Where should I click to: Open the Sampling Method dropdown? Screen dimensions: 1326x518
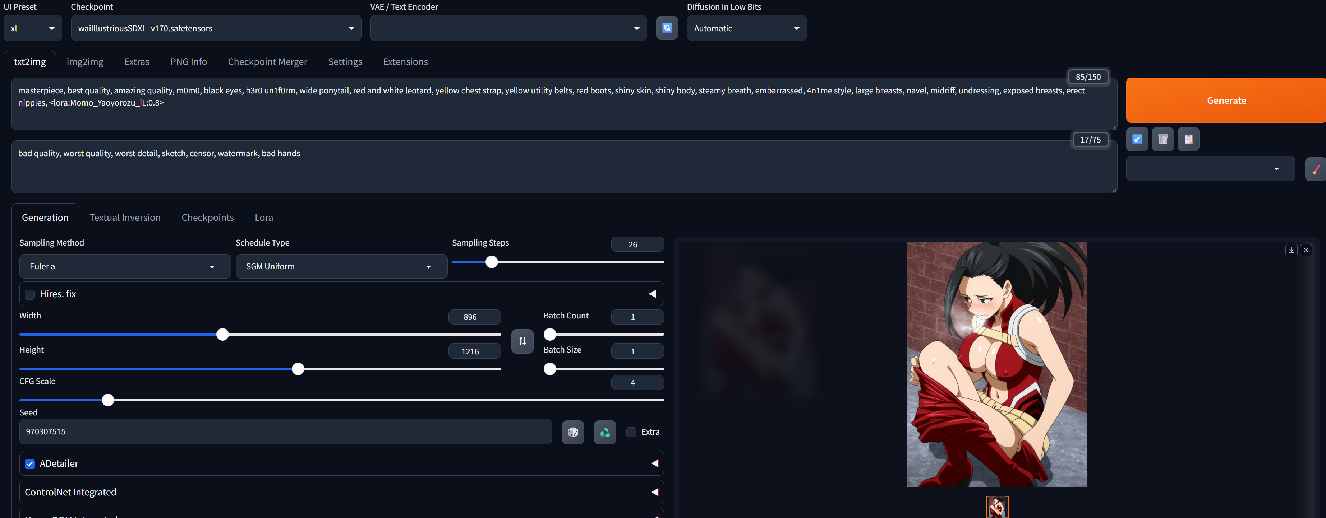(x=125, y=266)
